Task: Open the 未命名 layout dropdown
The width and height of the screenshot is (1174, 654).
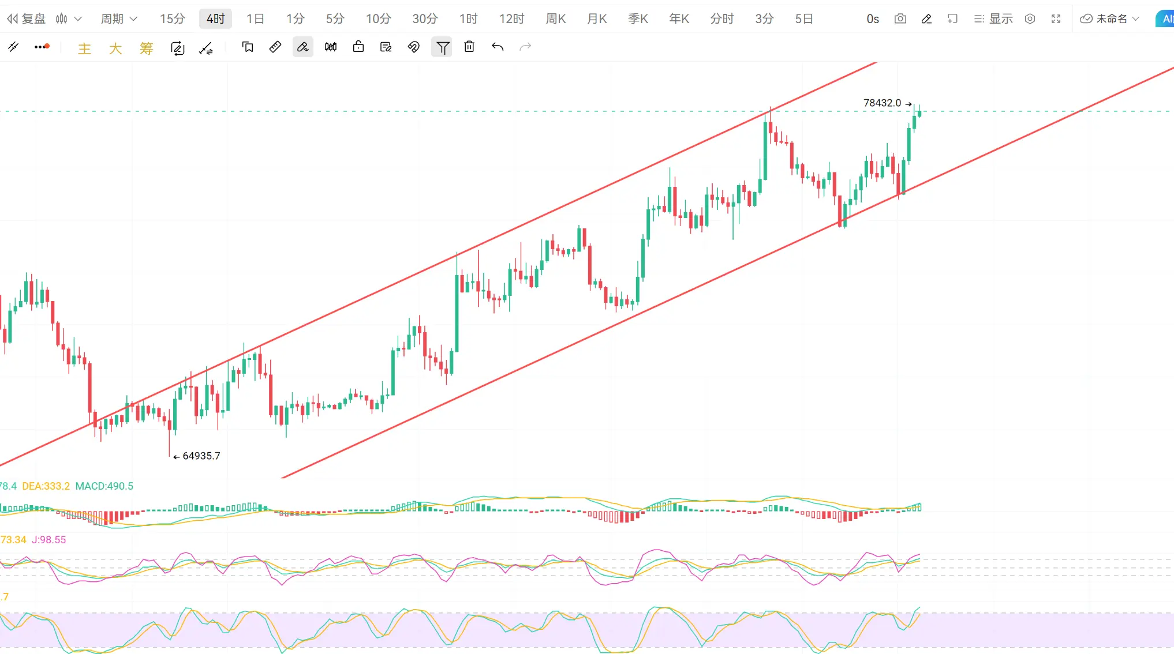Action: (x=1110, y=19)
